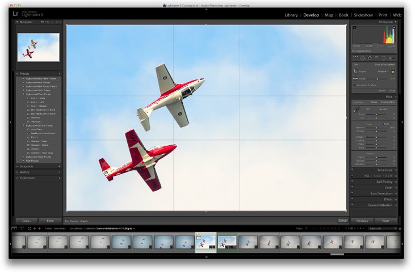This screenshot has height=274, width=415.
Task: Toggle highlight clipping indicator in histogram
Action: point(394,27)
